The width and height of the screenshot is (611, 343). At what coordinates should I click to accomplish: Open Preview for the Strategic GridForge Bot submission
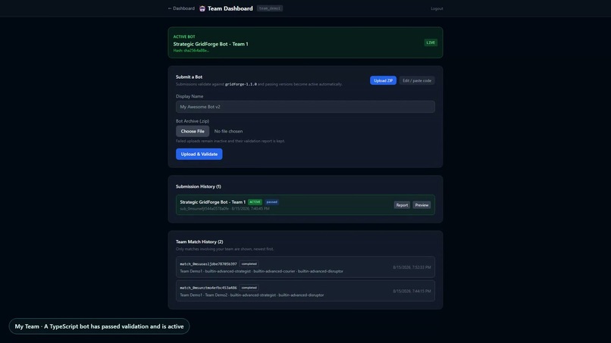tap(421, 205)
